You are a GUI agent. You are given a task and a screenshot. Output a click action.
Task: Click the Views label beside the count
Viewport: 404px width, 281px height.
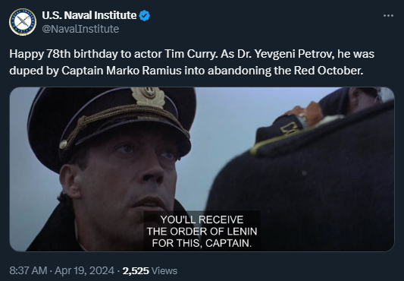(x=164, y=270)
